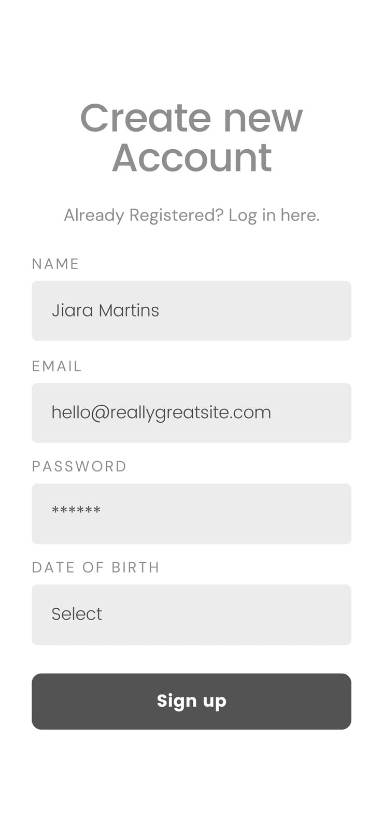Click the Sign up button
The image size is (383, 829).
coord(191,701)
